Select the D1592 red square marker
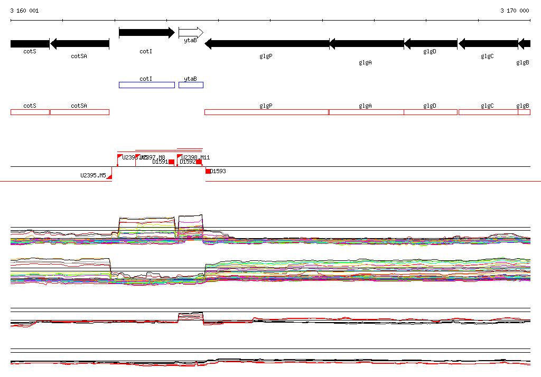Screen dimensions: 541x377 [199, 162]
